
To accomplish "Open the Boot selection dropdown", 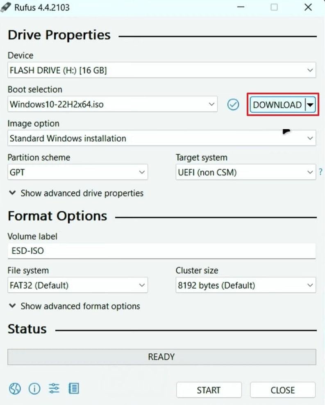I will pyautogui.click(x=113, y=104).
